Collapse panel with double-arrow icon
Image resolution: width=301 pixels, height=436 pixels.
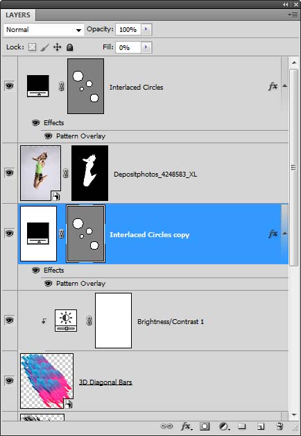[x=286, y=4]
